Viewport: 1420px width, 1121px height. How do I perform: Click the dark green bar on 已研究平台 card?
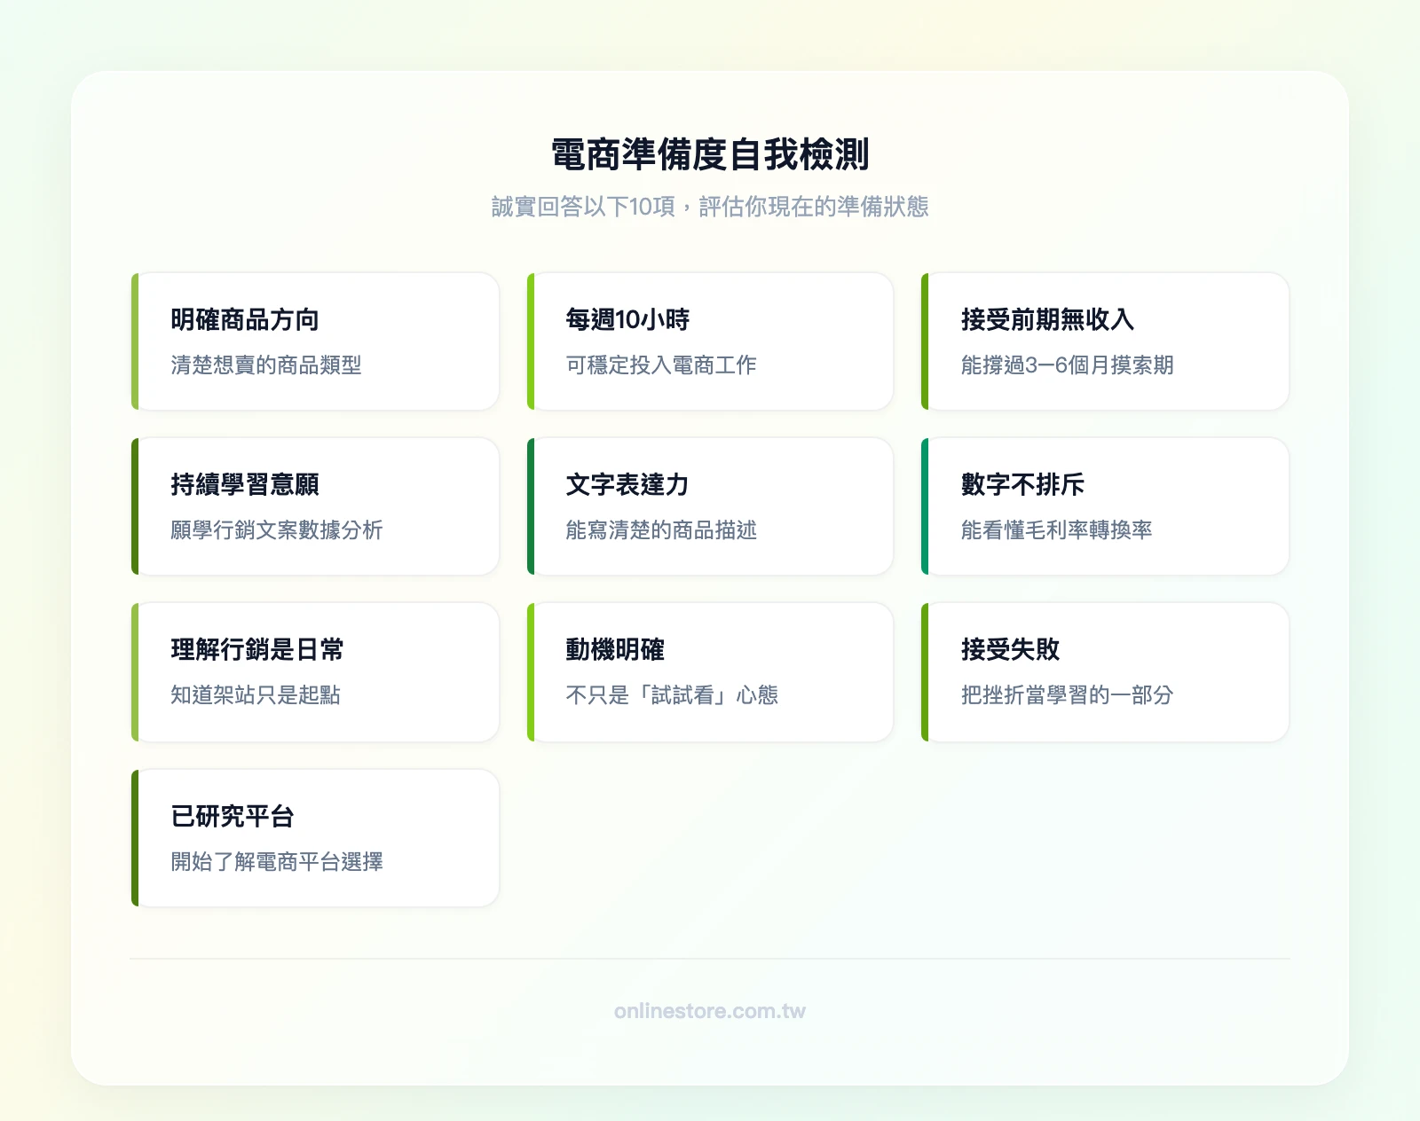coord(135,835)
